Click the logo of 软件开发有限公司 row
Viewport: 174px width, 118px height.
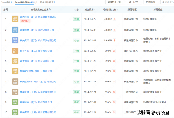15,40
